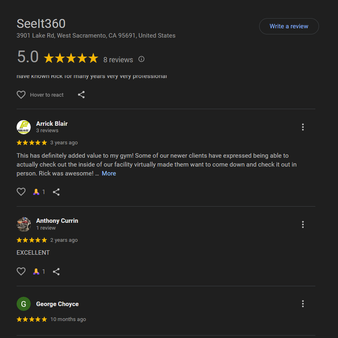Open George Choyce's profile avatar
Screen dimensions: 338x338
23,304
